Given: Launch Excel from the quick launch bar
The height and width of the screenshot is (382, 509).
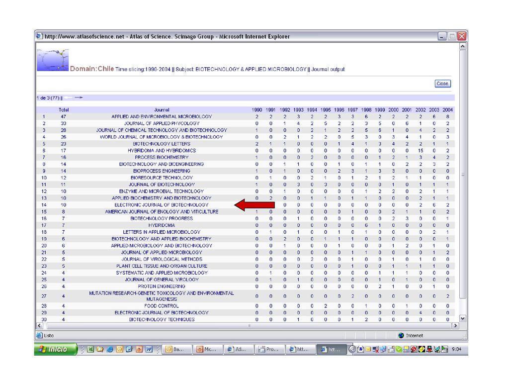Looking at the screenshot, I should point(90,349).
